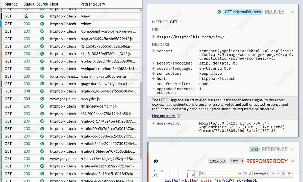Toggle whole-word matching in the Find bar
Viewport: 303px width, 182px height.
click(245, 174)
